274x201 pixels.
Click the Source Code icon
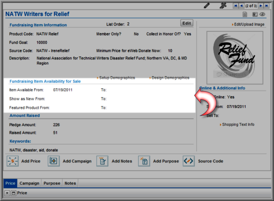pos(189,161)
